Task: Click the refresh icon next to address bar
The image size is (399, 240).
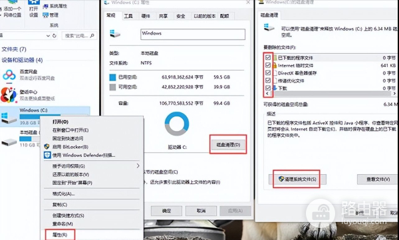Action: (55, 36)
